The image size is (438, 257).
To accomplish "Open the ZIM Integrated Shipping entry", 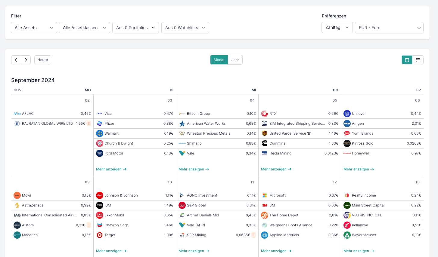I will click(x=300, y=124).
